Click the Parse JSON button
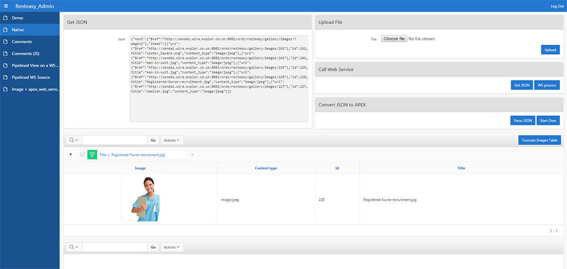The image size is (567, 269). click(x=523, y=121)
